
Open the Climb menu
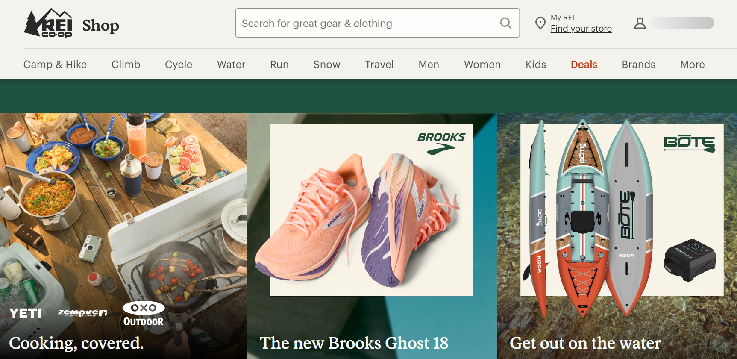point(126,65)
